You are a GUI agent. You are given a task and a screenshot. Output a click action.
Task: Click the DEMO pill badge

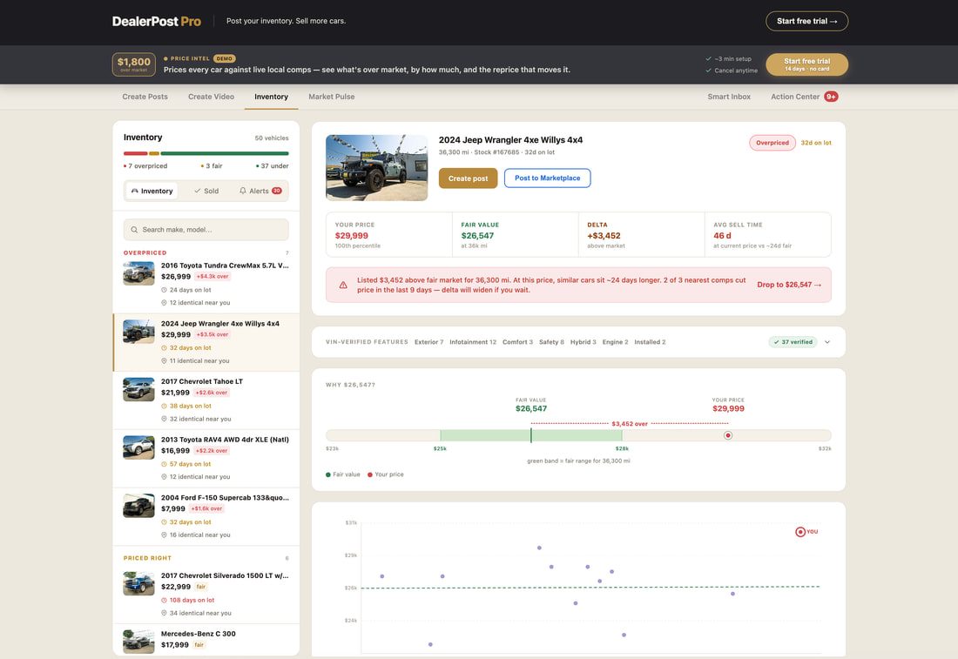click(x=224, y=58)
